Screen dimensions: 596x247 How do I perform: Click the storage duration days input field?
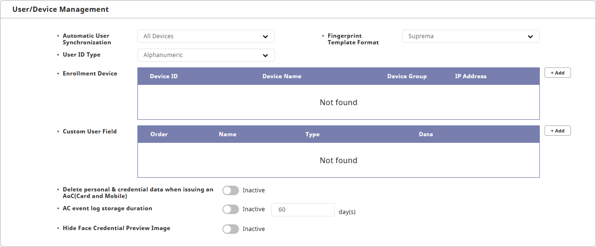tap(303, 210)
